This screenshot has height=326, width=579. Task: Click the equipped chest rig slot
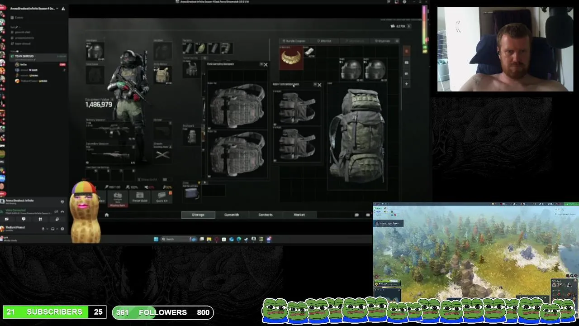(x=191, y=69)
